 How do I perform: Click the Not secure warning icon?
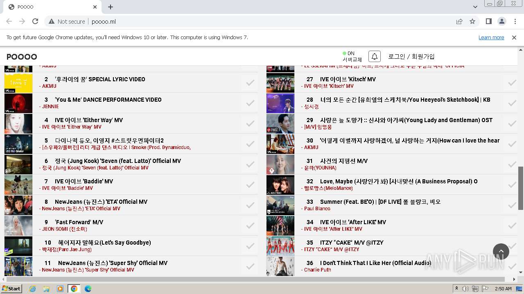pos(52,21)
